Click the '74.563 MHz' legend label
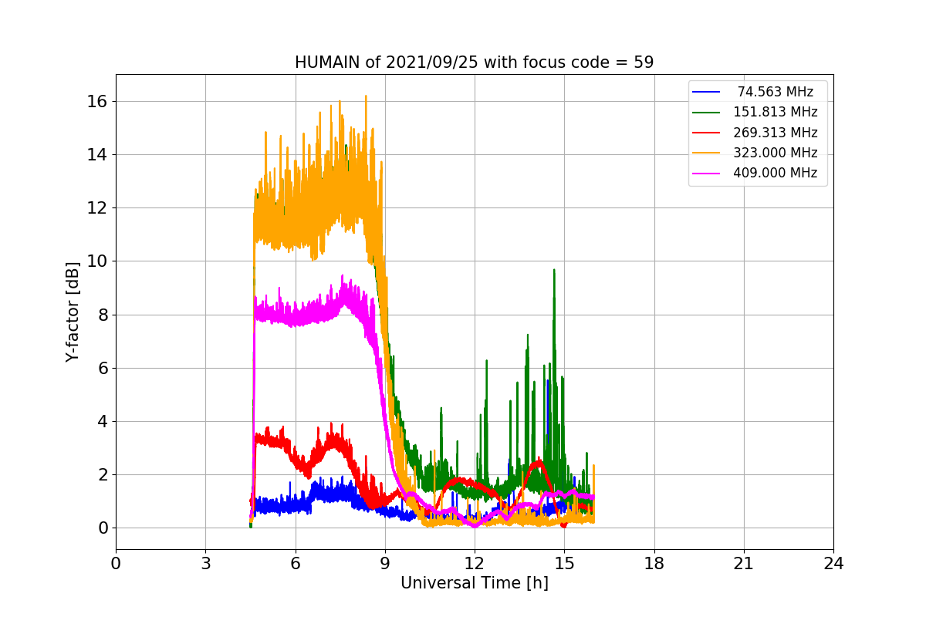This screenshot has width=926, height=617. [x=776, y=92]
